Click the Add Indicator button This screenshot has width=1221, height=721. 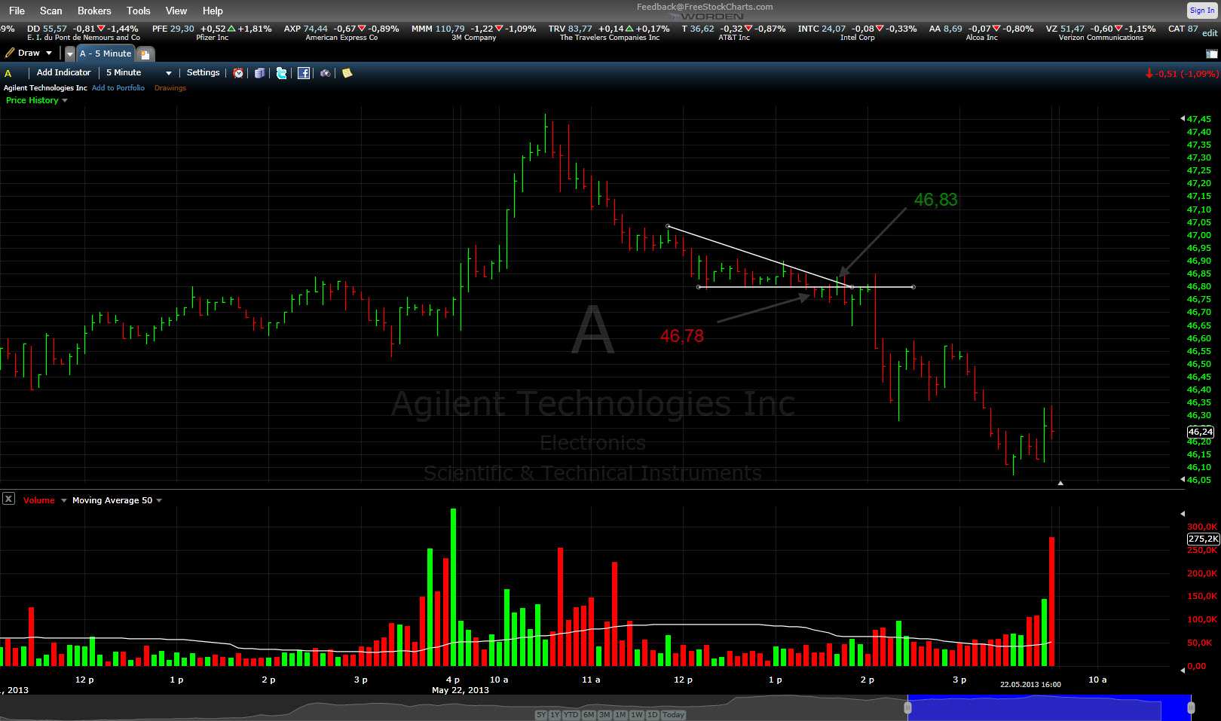(63, 72)
